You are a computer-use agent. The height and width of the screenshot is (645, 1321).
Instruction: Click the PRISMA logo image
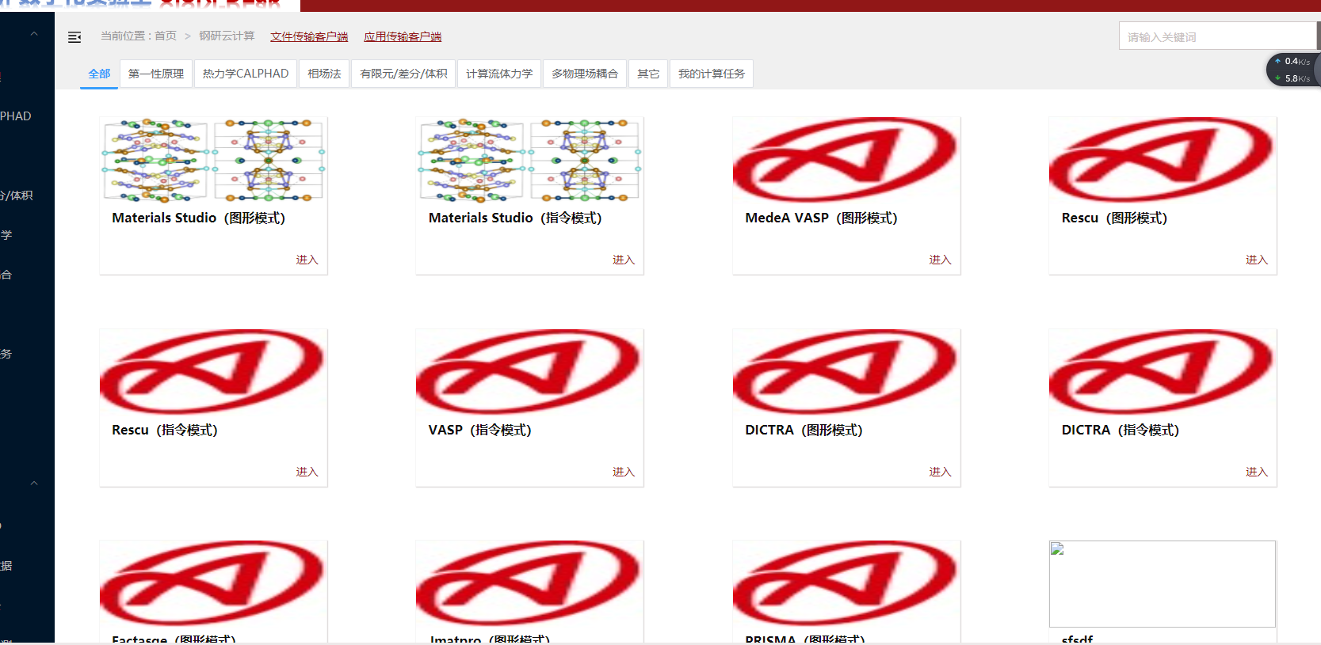[846, 584]
